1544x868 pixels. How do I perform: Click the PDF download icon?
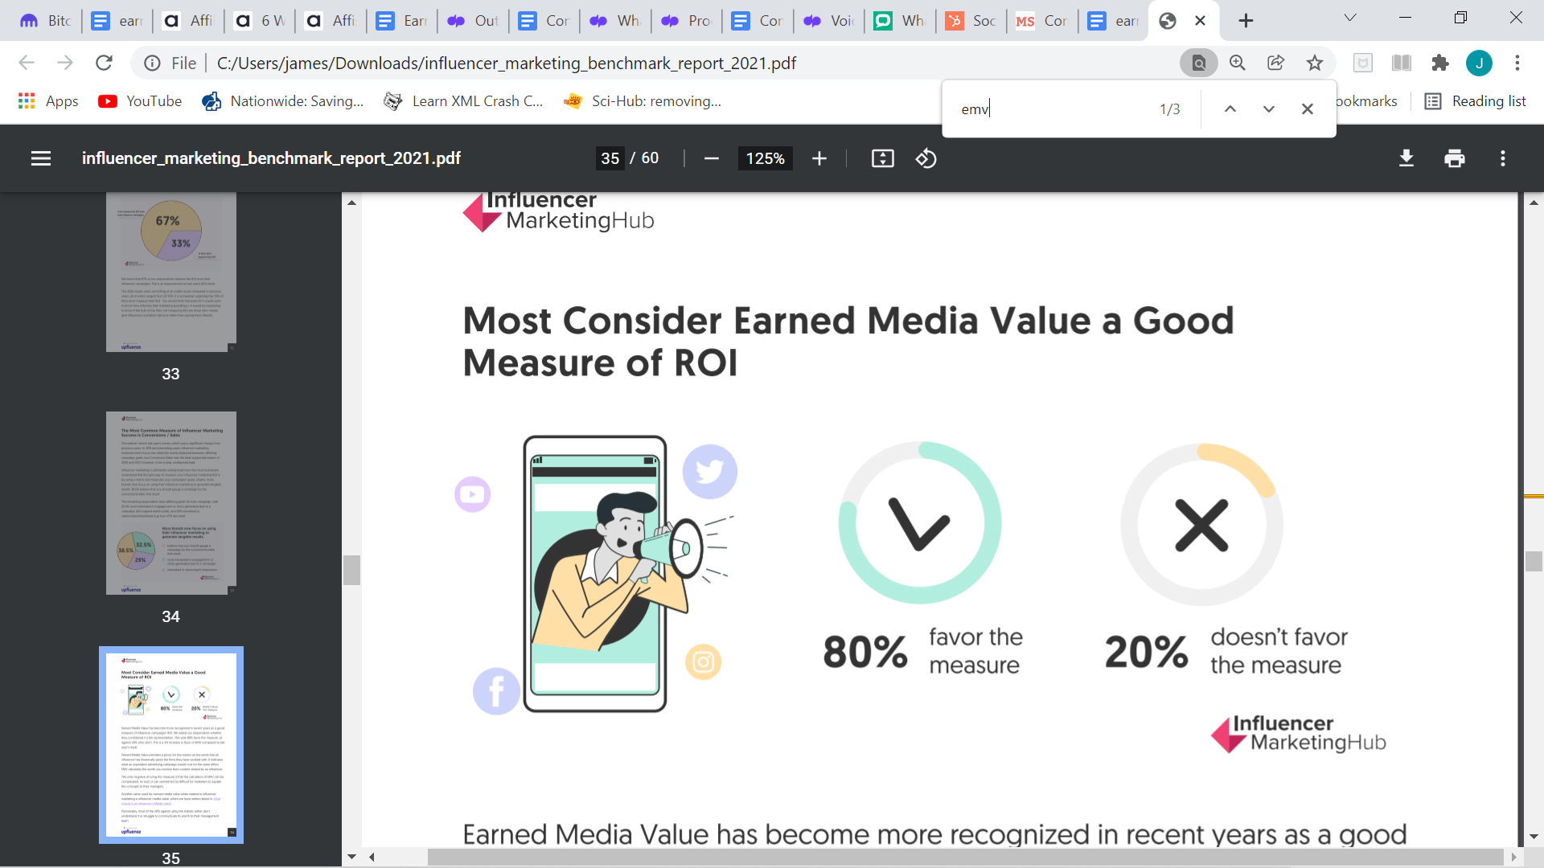pyautogui.click(x=1406, y=158)
